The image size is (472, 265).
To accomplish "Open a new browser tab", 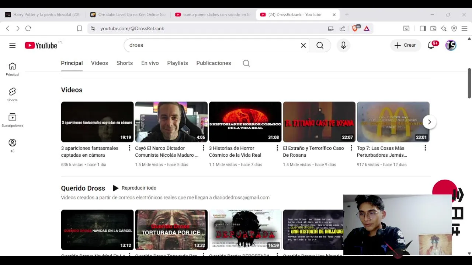I will coord(347,15).
